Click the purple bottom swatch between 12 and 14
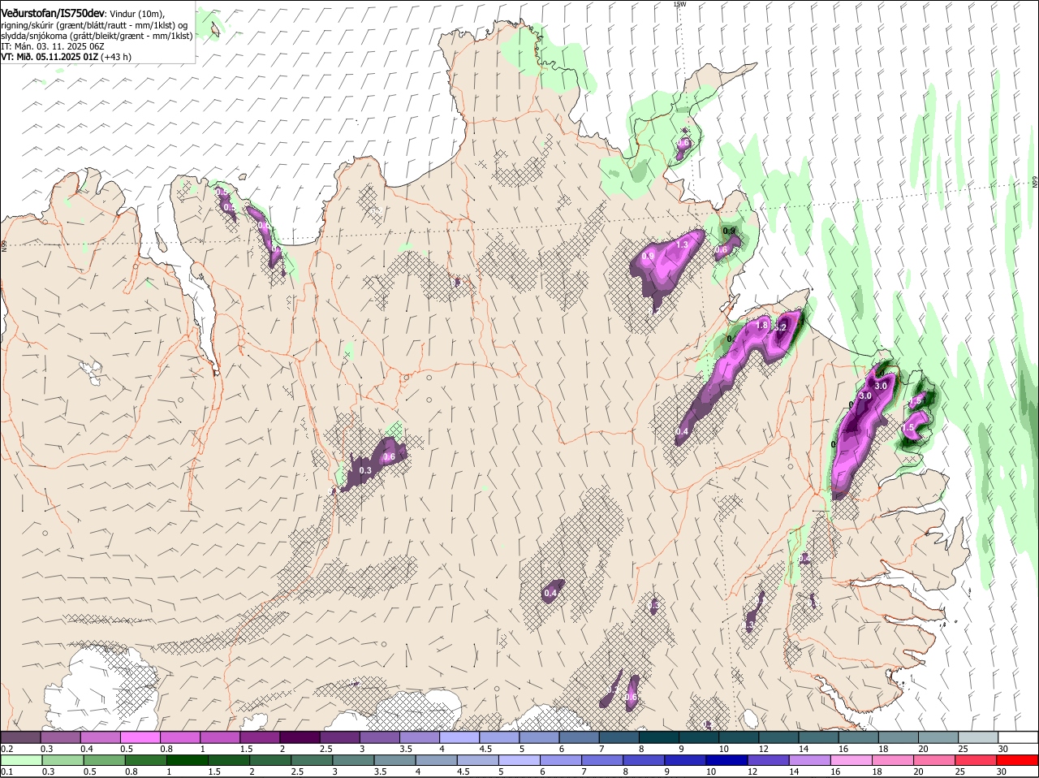This screenshot has width=1039, height=778. coord(770,760)
